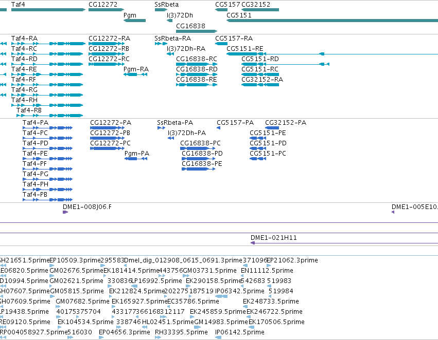Viewport: 438px width, 340px height.
Task: Click the Pgm-RA transcript
Action: tap(135, 74)
